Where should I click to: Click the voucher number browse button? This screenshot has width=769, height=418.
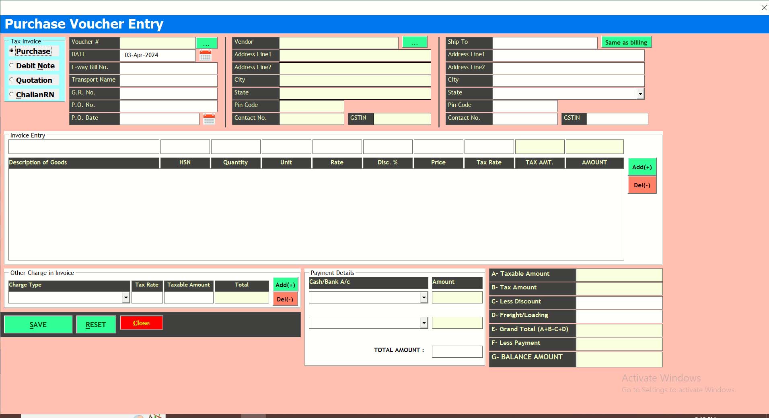click(x=206, y=43)
